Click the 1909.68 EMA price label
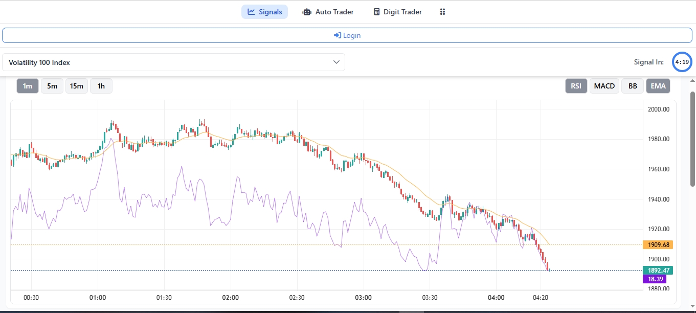Image resolution: width=696 pixels, height=313 pixels. [658, 244]
